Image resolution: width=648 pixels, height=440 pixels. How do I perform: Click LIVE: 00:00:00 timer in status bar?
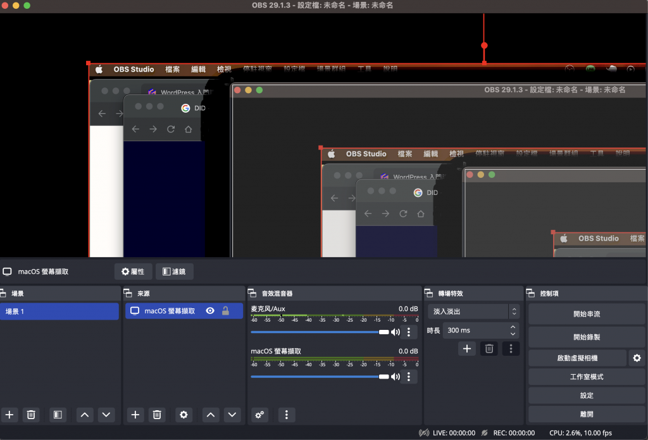454,433
